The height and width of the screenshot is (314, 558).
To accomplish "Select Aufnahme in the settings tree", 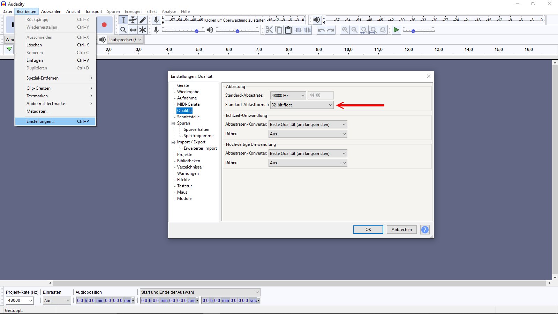I will (x=187, y=98).
